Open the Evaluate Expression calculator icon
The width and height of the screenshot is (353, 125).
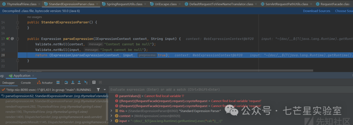pos(94,82)
